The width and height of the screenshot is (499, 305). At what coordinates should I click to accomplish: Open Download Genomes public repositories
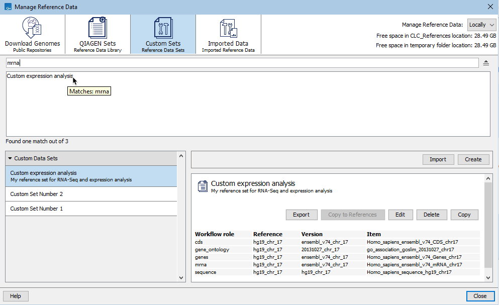coord(32,34)
